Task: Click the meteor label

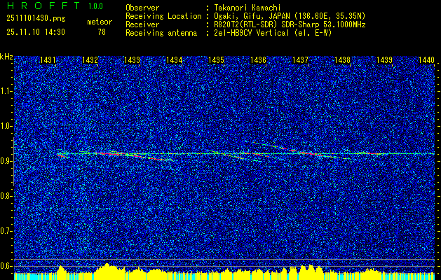Action: 100,22
